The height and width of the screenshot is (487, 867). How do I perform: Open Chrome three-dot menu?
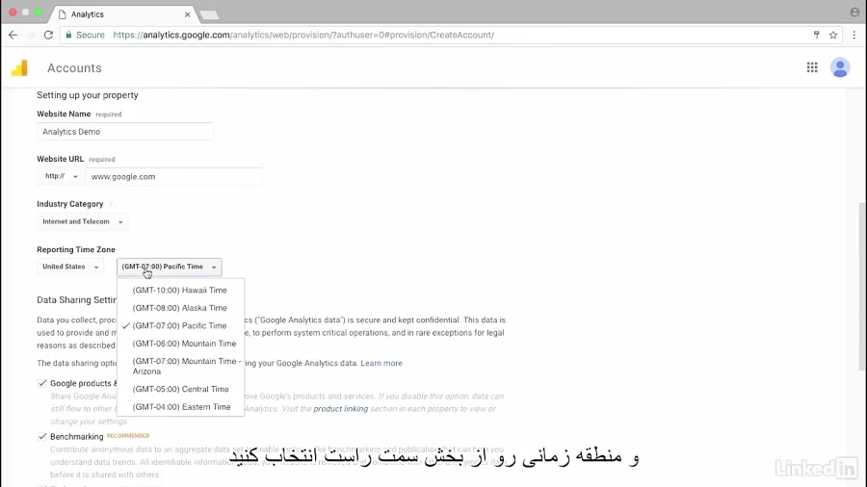[x=854, y=35]
